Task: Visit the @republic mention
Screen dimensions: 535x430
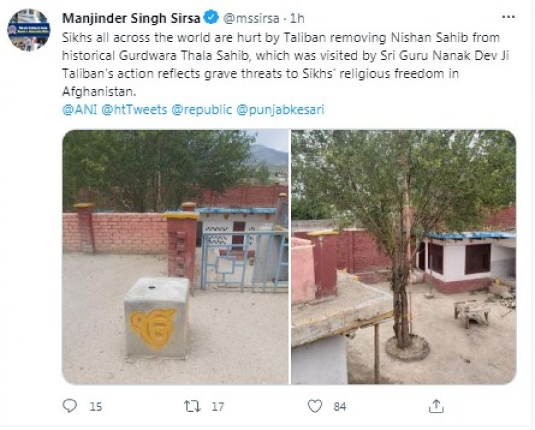Action: (x=201, y=110)
